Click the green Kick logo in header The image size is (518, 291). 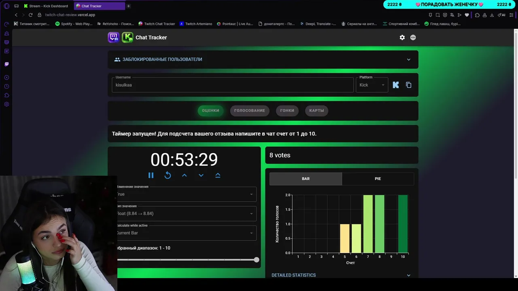(127, 37)
